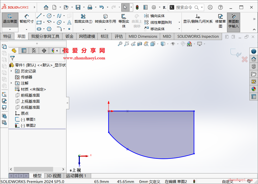Switch to the MBD Dimensions tab
The height and width of the screenshot is (184, 258).
(x=143, y=36)
